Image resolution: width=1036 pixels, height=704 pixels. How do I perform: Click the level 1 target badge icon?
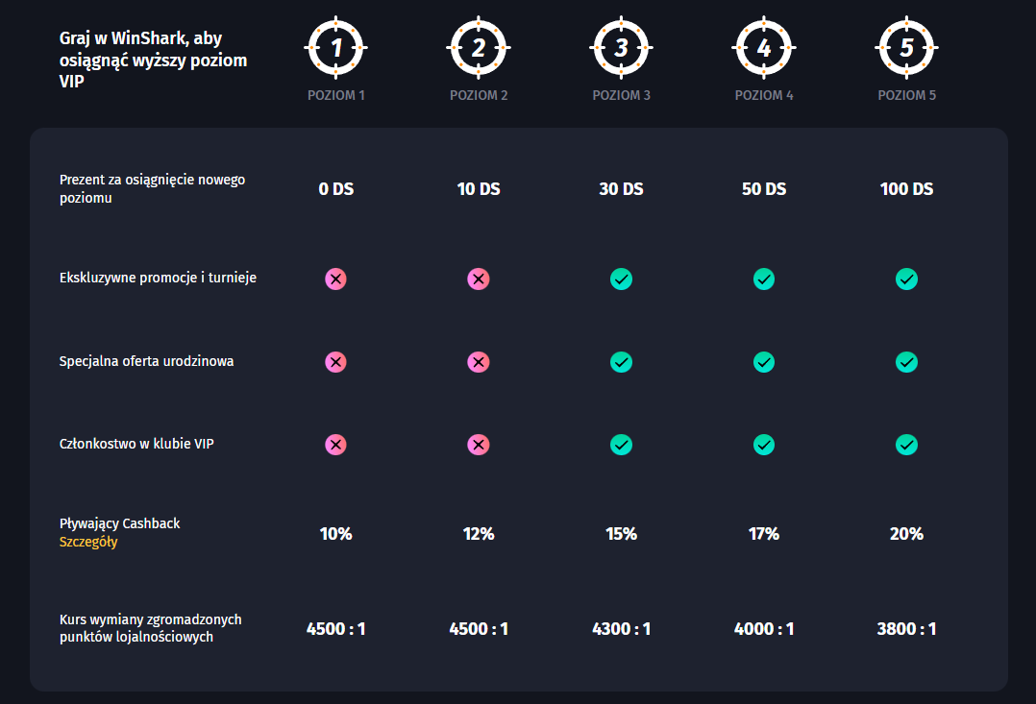point(335,48)
